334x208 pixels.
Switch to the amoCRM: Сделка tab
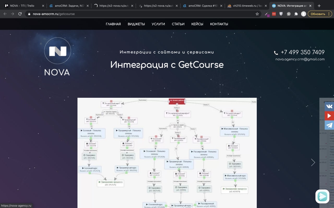click(x=202, y=6)
